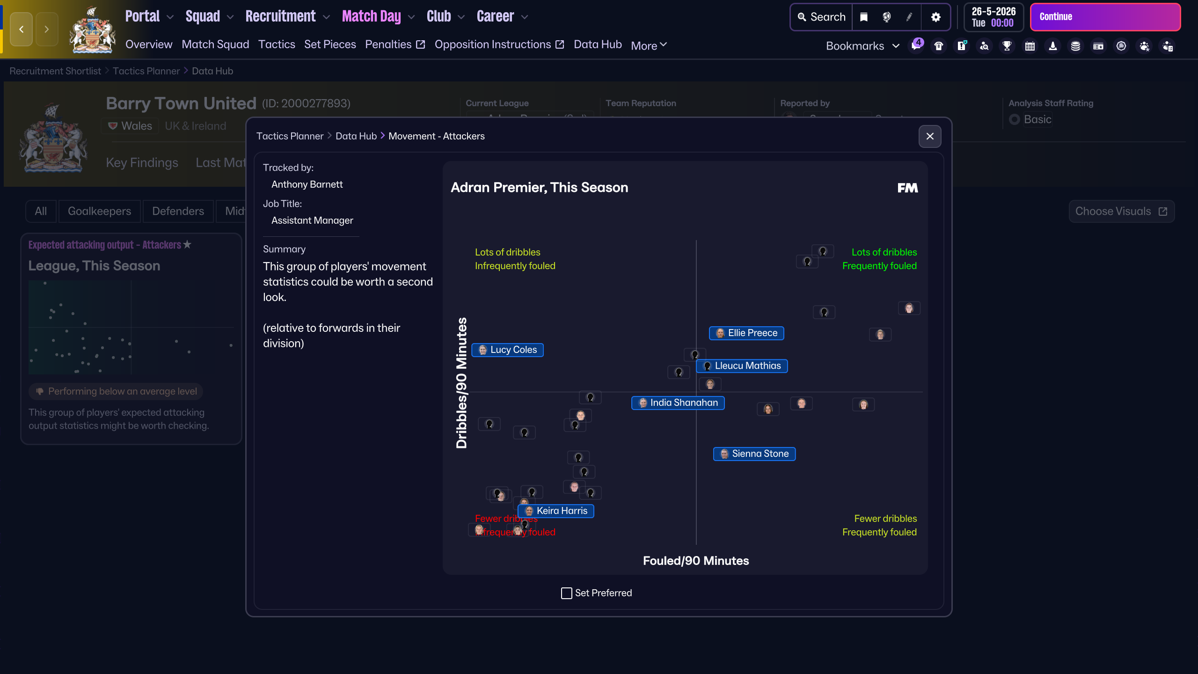1198x674 pixels.
Task: Toggle the favourite star on Expected attacking output
Action: 187,244
